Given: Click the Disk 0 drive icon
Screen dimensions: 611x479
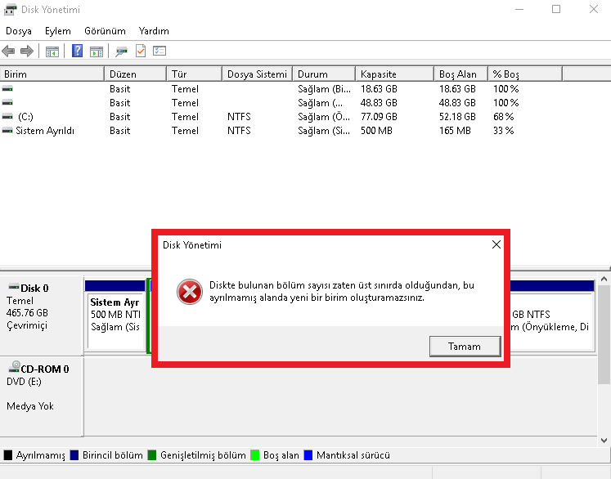Looking at the screenshot, I should [x=14, y=288].
